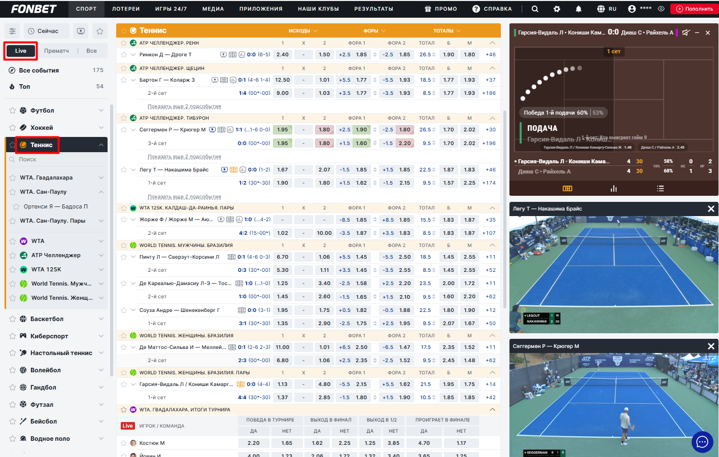Star Баскетбол in the sidebar
This screenshot has width=719, height=457.
click(x=13, y=319)
